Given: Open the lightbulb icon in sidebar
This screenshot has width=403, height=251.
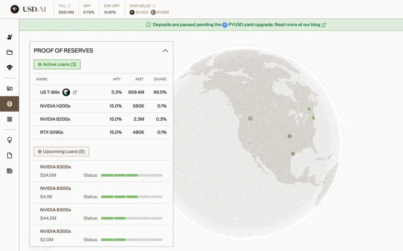Looking at the screenshot, I should coord(9,140).
